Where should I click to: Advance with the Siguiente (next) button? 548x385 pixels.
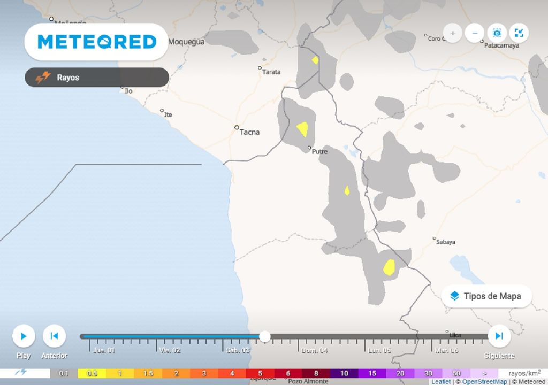(x=499, y=336)
